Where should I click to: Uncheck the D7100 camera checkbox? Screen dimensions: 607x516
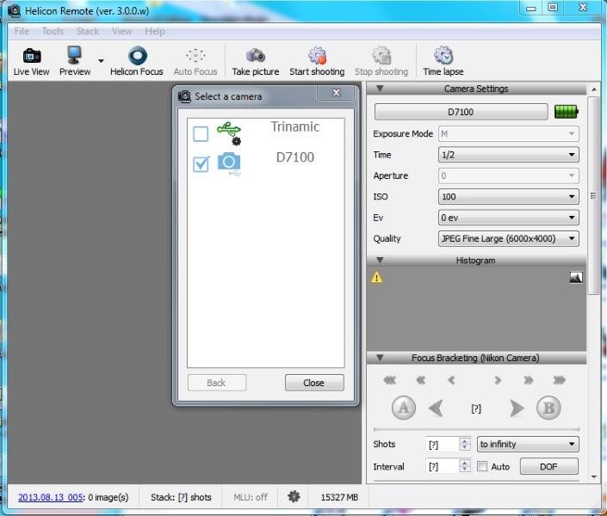click(x=201, y=164)
